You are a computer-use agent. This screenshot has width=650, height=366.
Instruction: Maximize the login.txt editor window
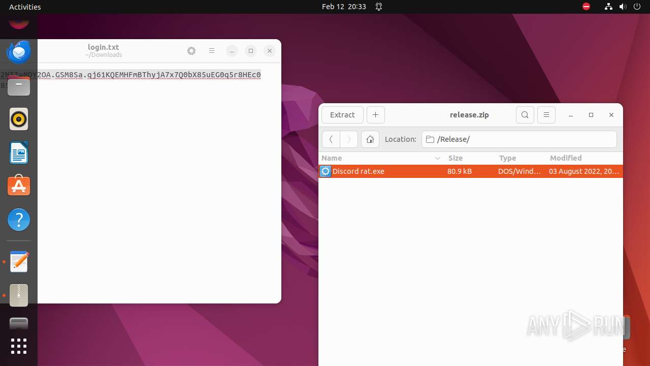pyautogui.click(x=250, y=51)
